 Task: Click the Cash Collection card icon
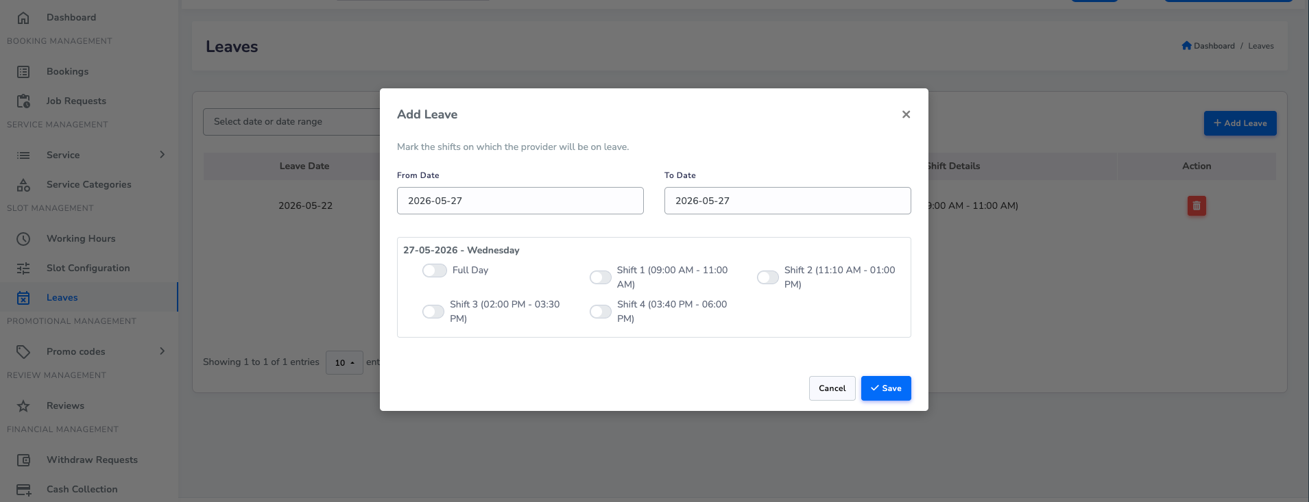(x=23, y=490)
